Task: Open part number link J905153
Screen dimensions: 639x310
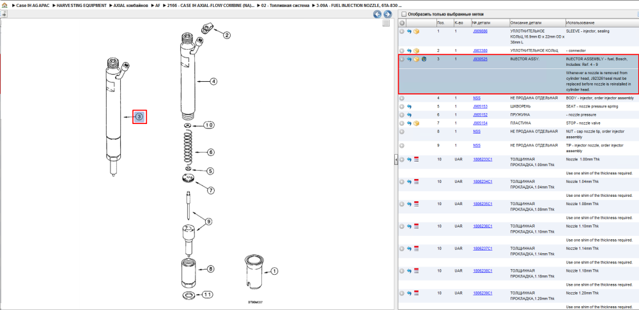Action: 480,107
